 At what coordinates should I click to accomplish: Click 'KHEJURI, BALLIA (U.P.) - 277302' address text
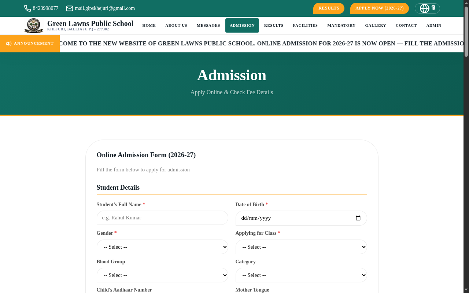click(x=78, y=29)
